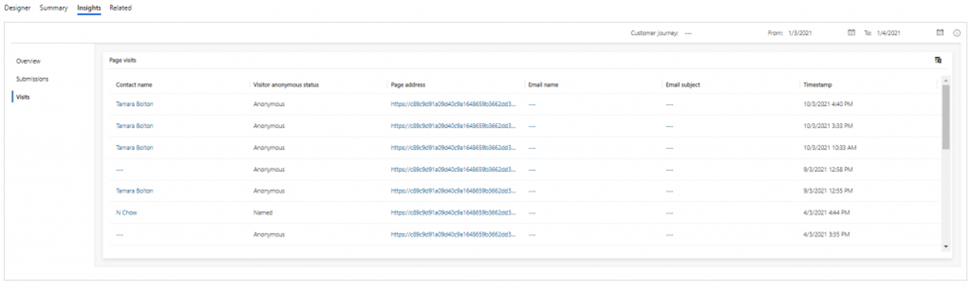Go to the Related tab
The width and height of the screenshot is (972, 293).
(120, 8)
